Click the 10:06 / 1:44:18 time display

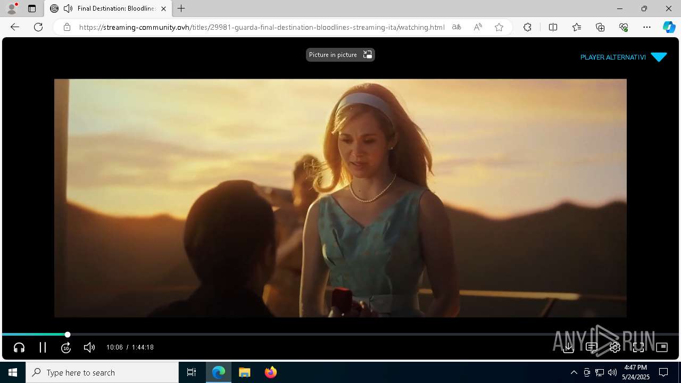click(x=130, y=347)
